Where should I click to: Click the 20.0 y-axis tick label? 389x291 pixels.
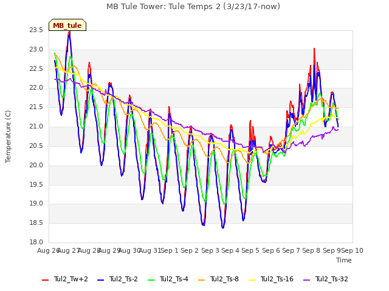click(x=36, y=165)
